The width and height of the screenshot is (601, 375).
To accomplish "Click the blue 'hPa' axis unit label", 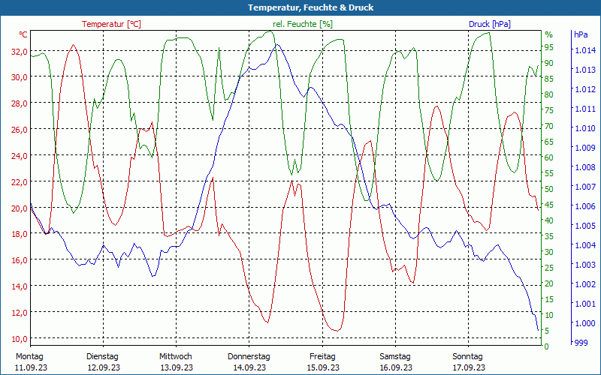I will [x=581, y=34].
